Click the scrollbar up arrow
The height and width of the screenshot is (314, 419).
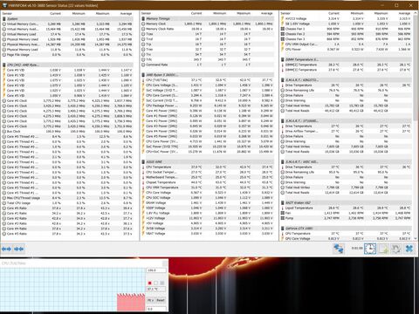416,14
